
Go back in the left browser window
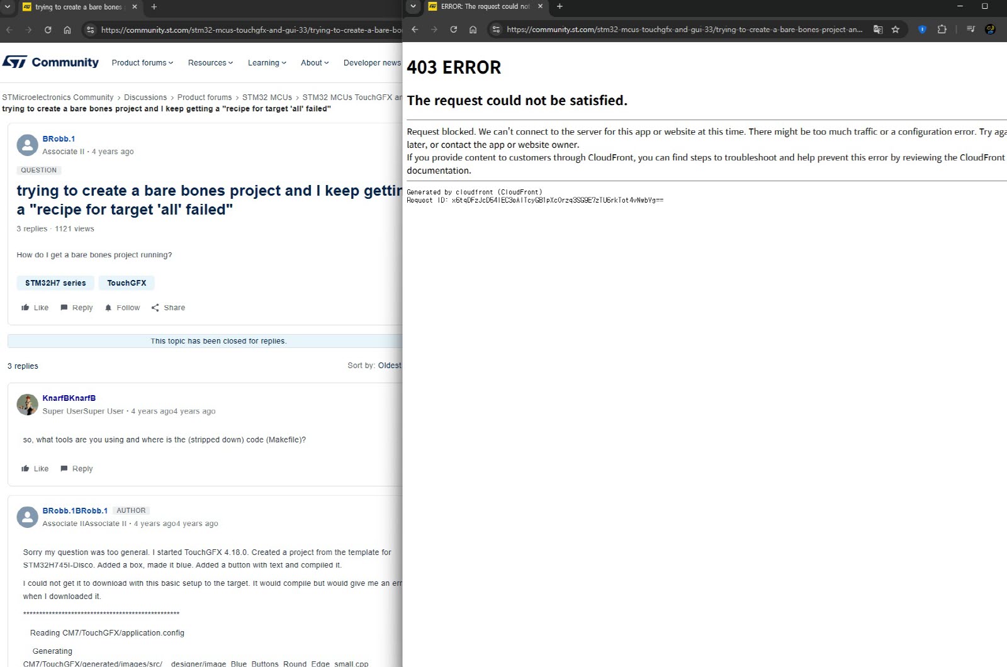(x=9, y=30)
